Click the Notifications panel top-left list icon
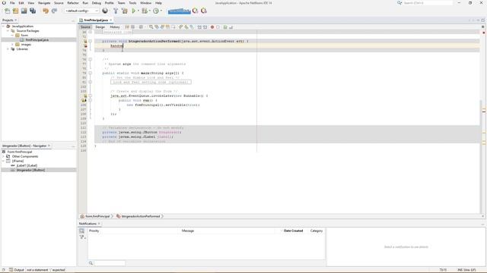Image resolution: width=487 pixels, height=273 pixels. click(x=81, y=231)
